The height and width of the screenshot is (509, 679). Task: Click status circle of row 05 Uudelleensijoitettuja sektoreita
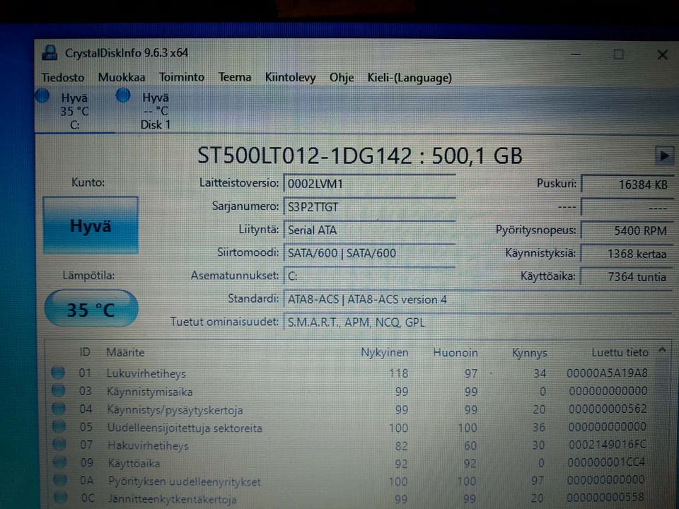(x=59, y=427)
